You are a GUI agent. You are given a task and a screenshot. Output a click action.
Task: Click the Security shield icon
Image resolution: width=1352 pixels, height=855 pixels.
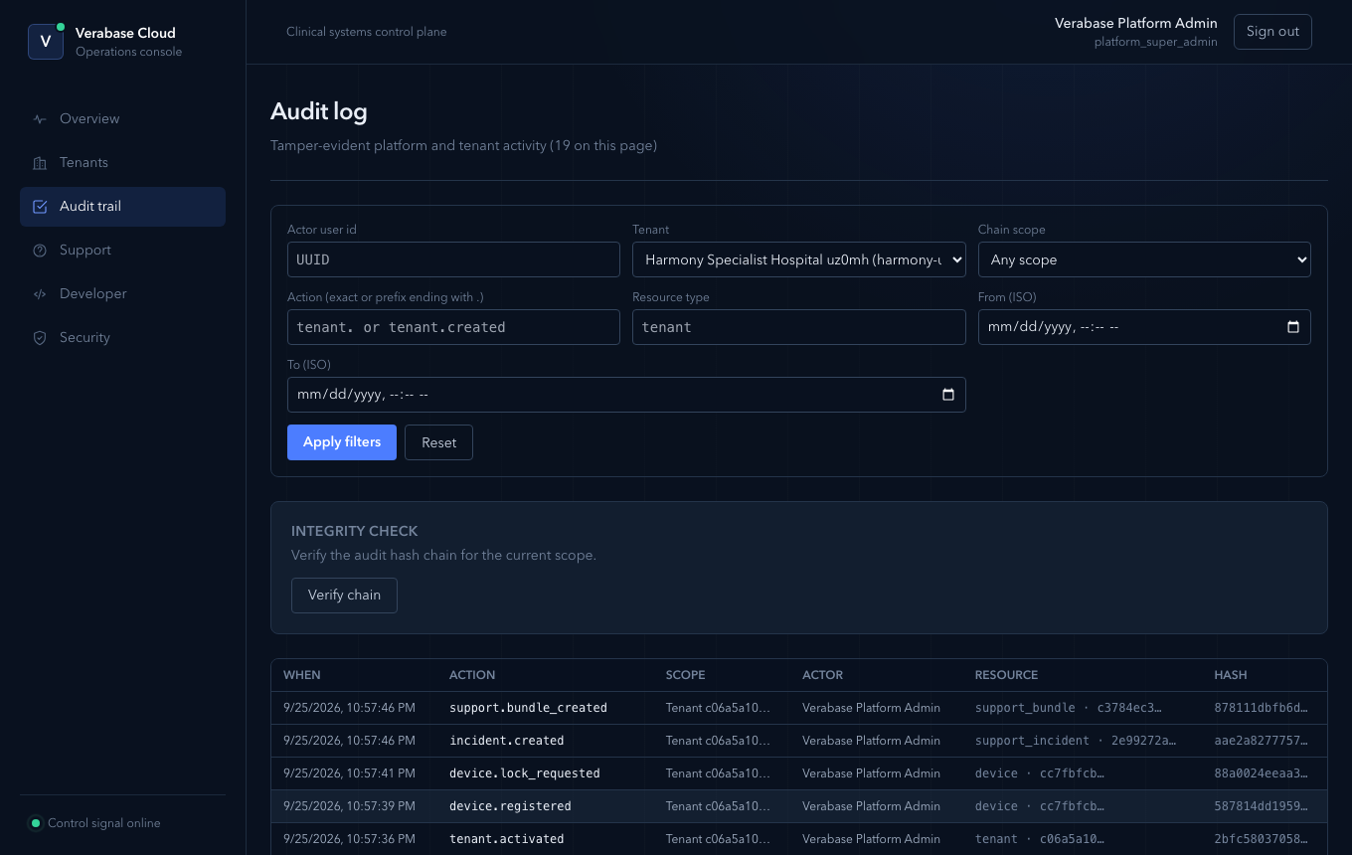coord(40,338)
